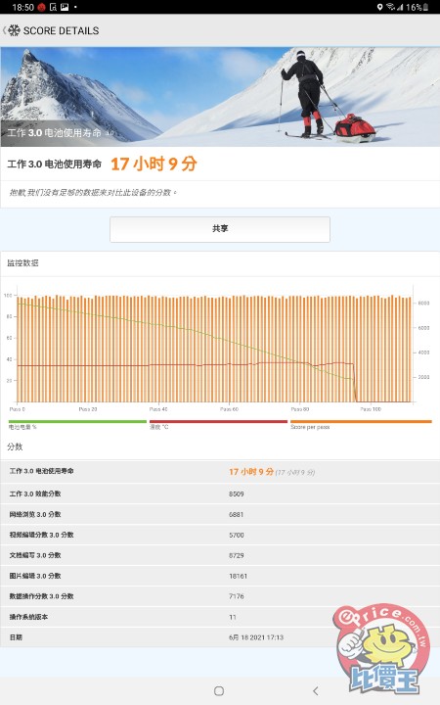Select the 图片编辑 3.0 分数 row
The image size is (440, 705).
point(220,576)
